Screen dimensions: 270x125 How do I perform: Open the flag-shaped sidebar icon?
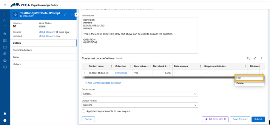(x=5, y=27)
